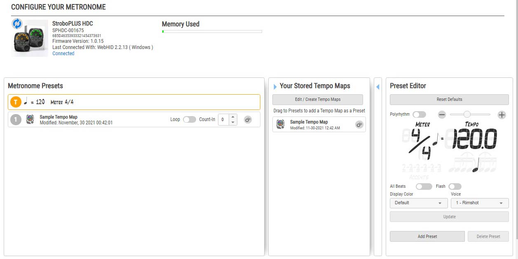Open the Display Color dropdown
This screenshot has width=518, height=259.
418,203
